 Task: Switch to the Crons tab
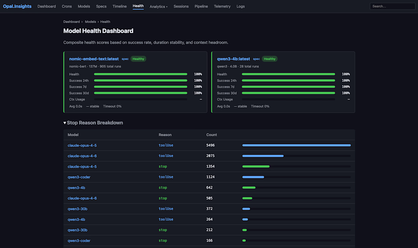[x=67, y=6]
